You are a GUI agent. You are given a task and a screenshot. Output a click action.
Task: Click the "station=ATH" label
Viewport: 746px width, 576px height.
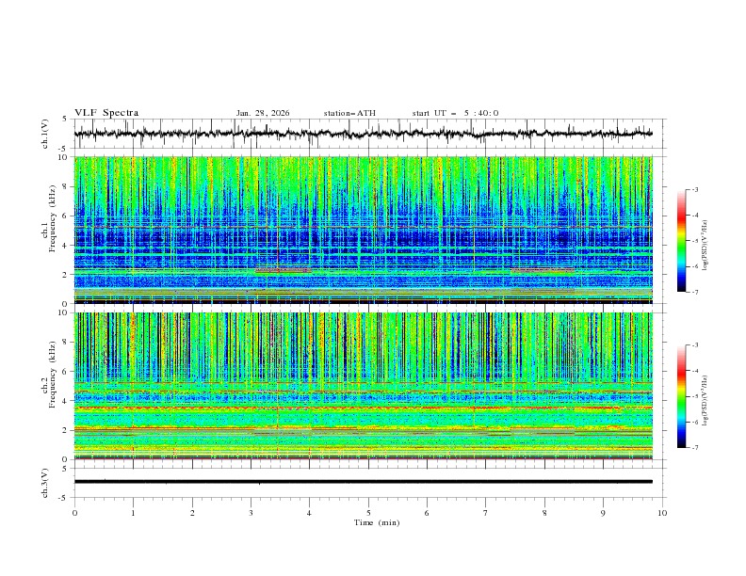349,113
